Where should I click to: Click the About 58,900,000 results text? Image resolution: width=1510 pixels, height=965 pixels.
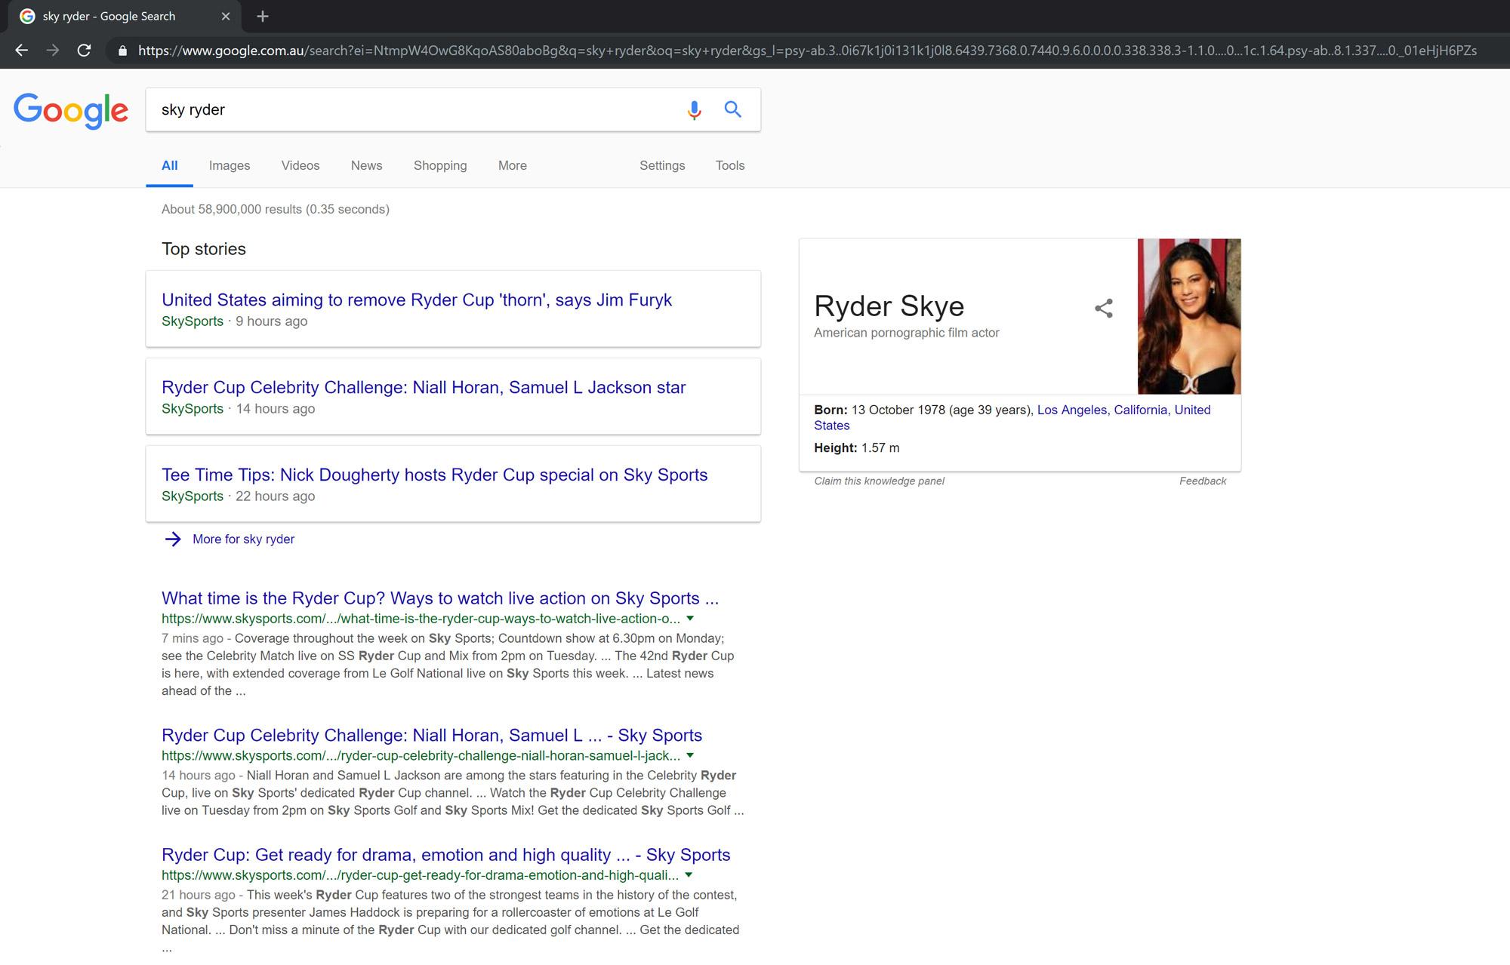click(275, 209)
